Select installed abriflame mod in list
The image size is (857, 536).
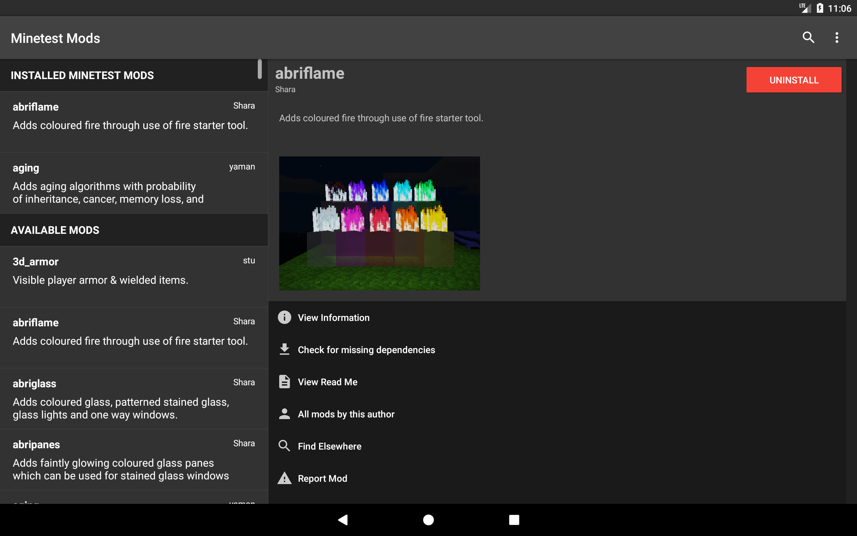point(134,122)
